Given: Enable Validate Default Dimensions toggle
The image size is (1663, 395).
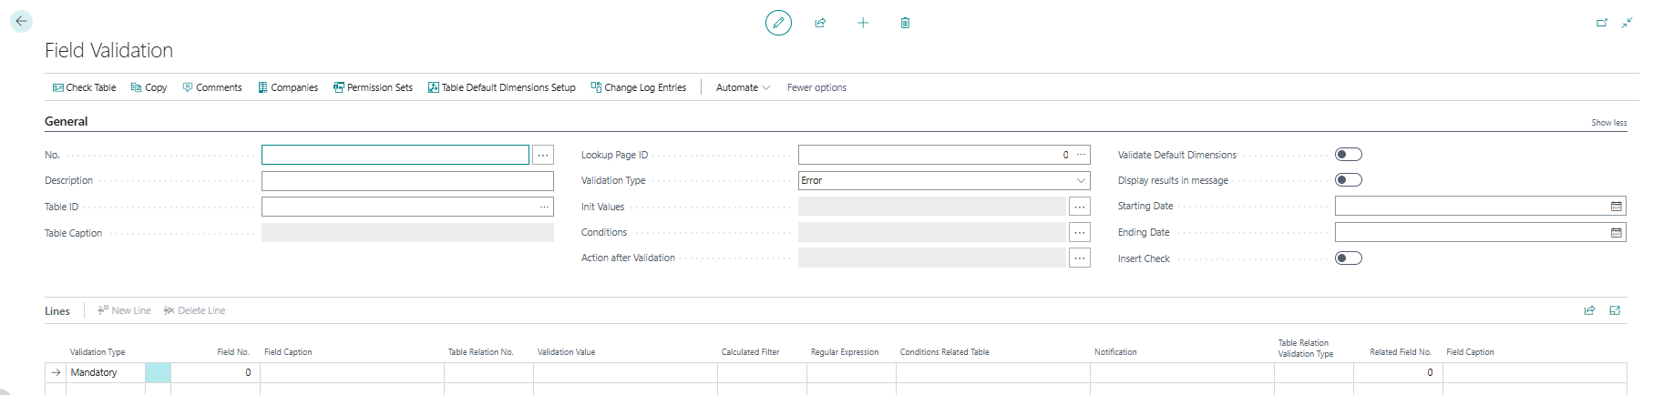Looking at the screenshot, I should pyautogui.click(x=1348, y=155).
